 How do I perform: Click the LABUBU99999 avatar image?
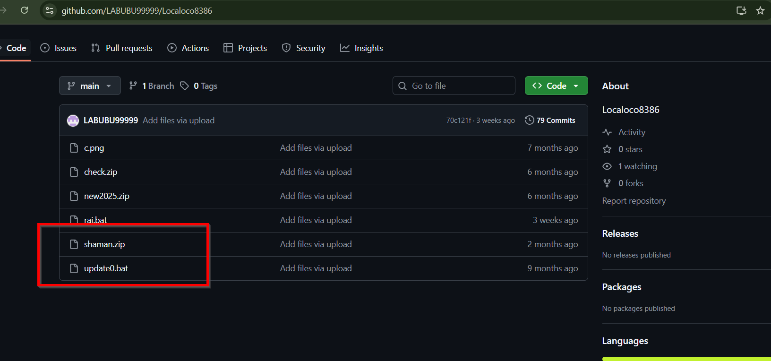click(x=73, y=120)
